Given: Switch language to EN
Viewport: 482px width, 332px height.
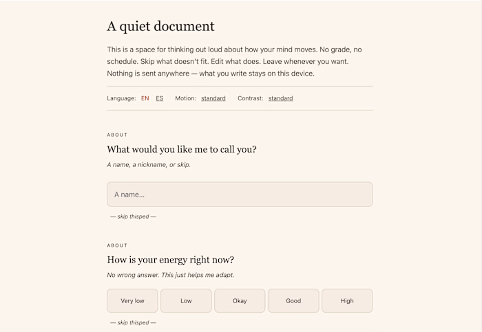Looking at the screenshot, I should click(x=145, y=98).
